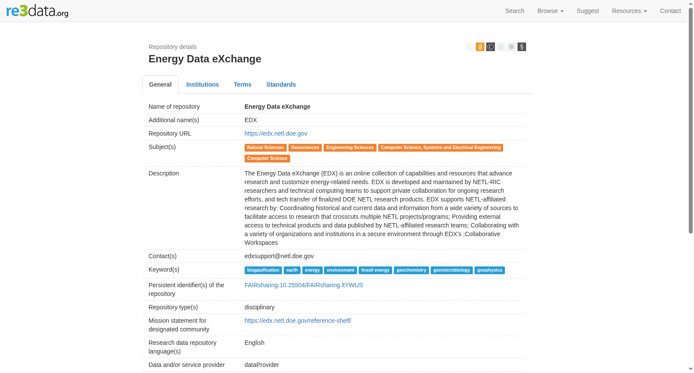Click the Computer Science subject tag
Viewport: 694px width, 373px height.
pos(267,159)
